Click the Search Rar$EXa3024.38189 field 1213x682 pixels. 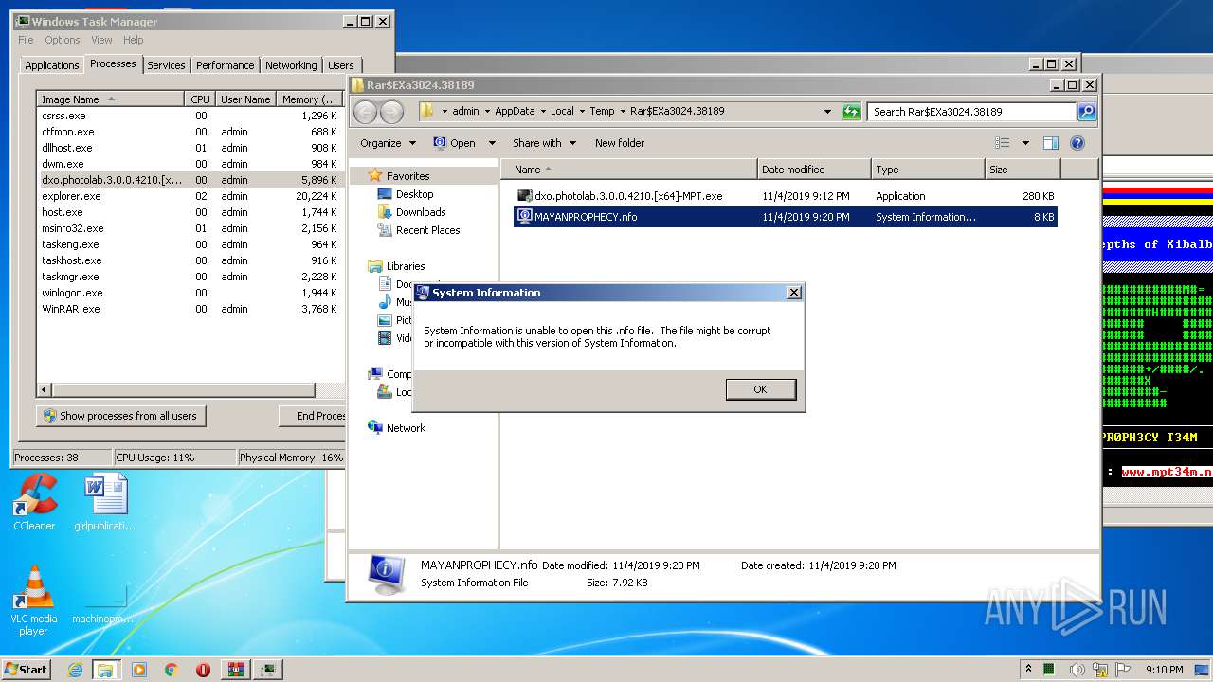971,112
